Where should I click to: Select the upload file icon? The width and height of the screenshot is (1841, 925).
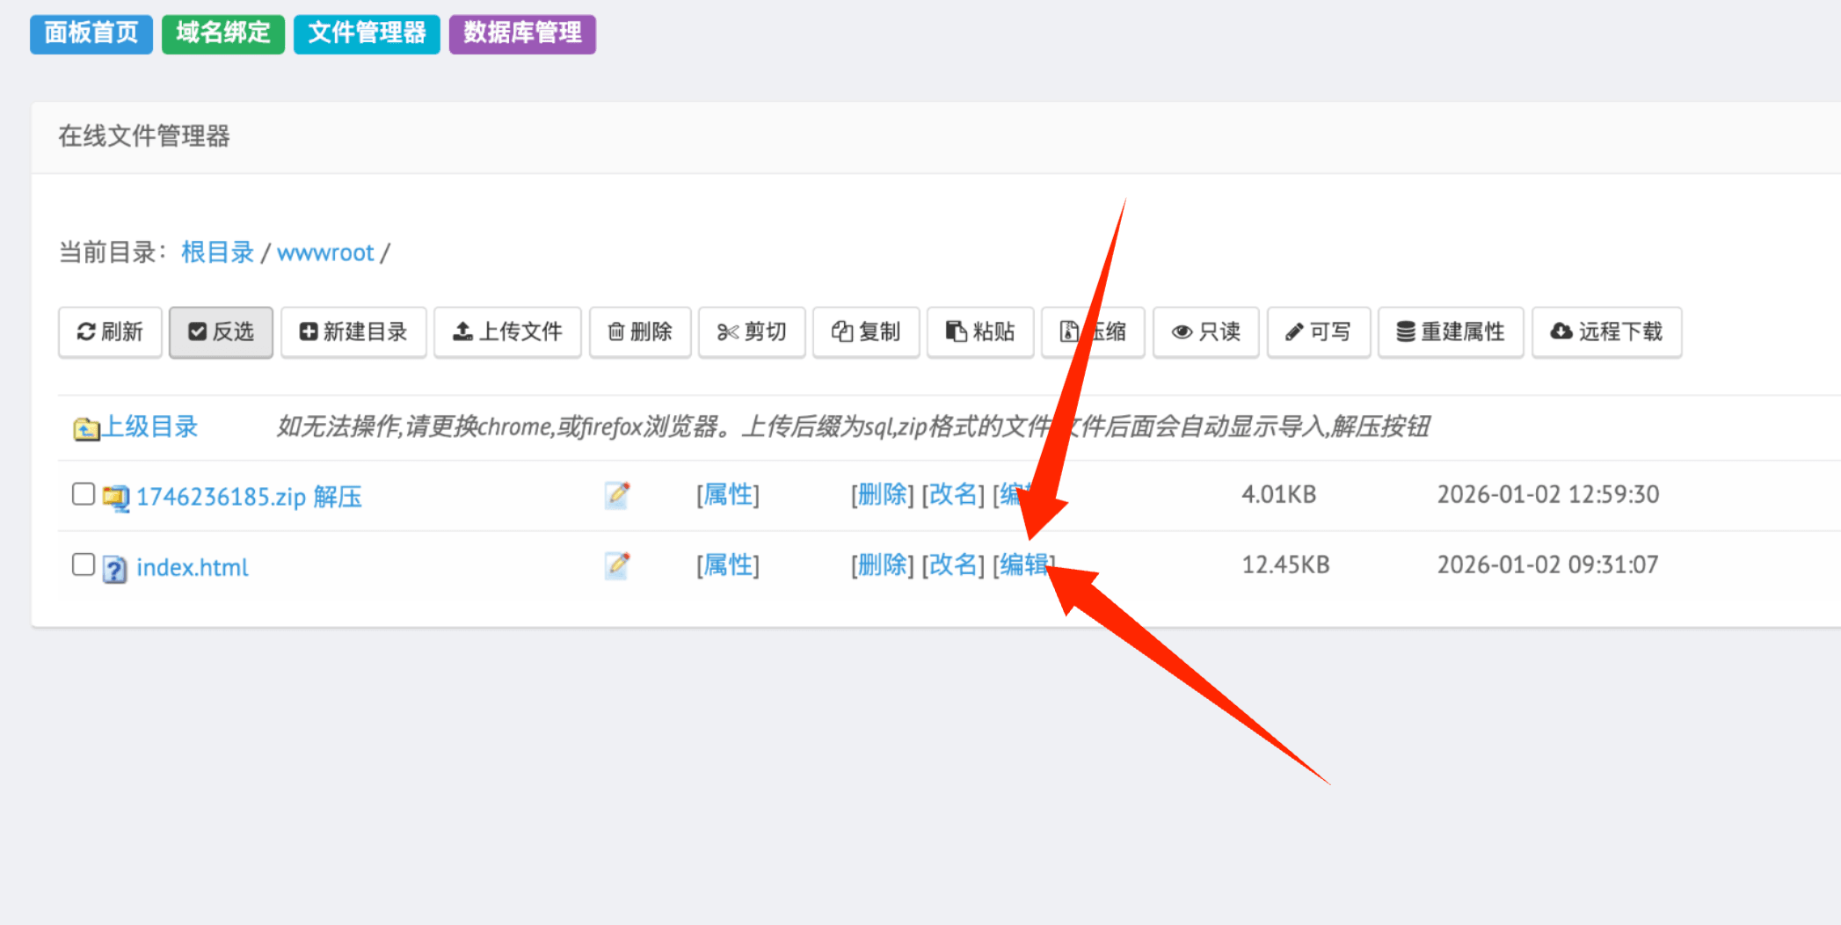click(462, 331)
